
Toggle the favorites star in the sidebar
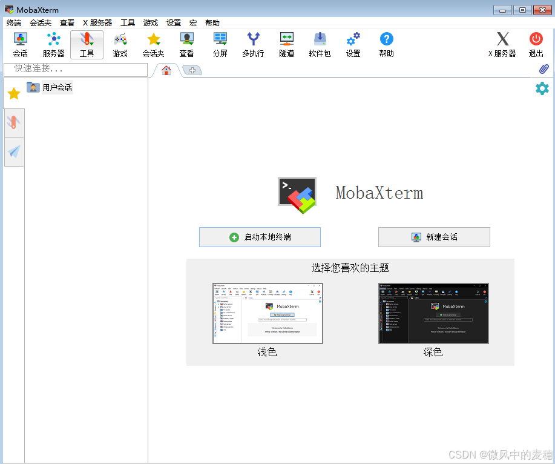(13, 93)
